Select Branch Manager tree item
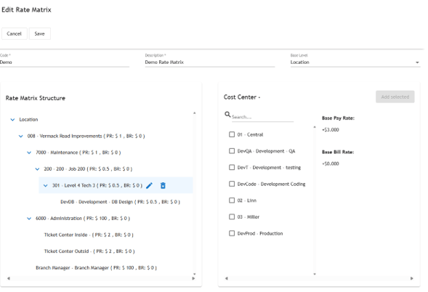This screenshot has width=428, height=292. tap(96, 268)
